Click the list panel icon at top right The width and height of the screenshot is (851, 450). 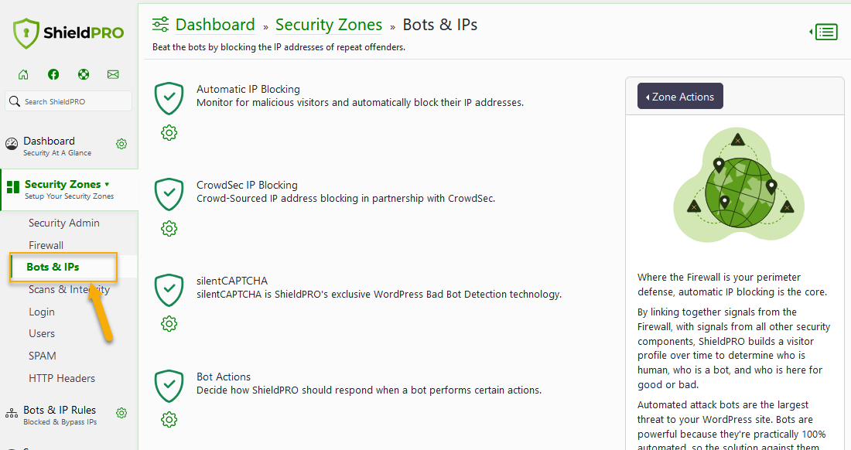point(825,32)
